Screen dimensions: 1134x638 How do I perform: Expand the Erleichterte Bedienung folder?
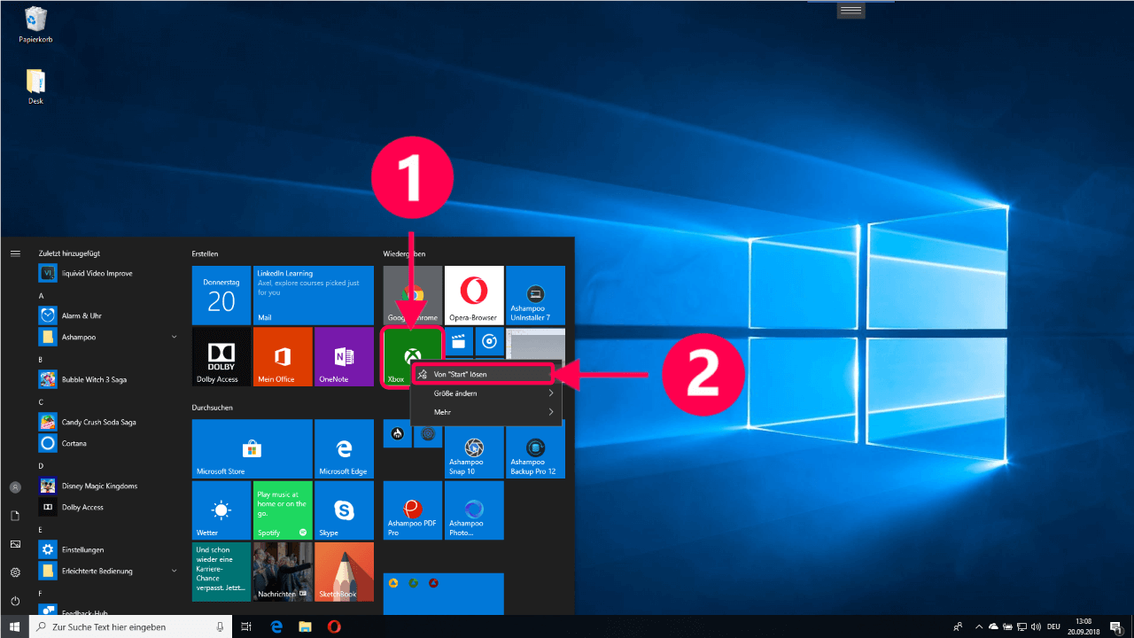[x=109, y=571]
